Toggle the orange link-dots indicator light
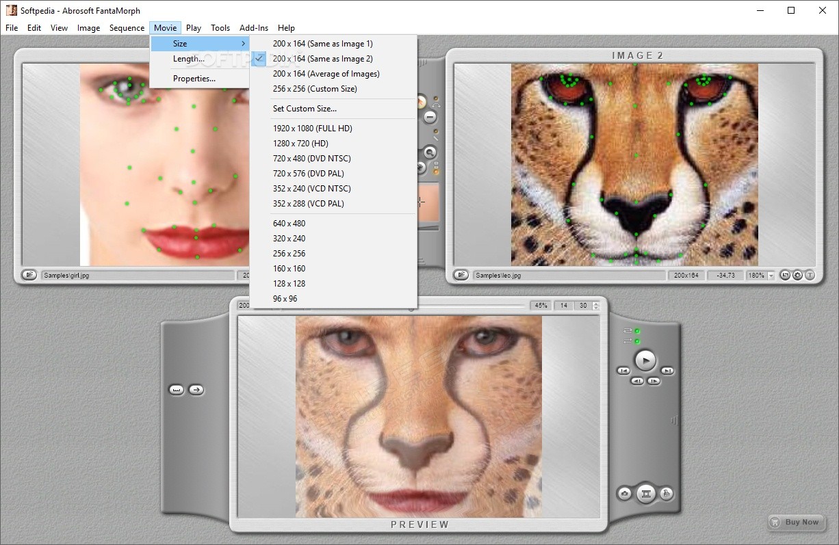This screenshot has width=839, height=545. 436,172
